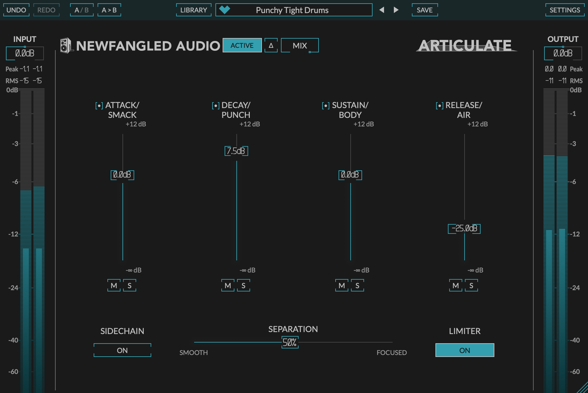Turn off the LIMITER
This screenshot has width=588, height=393.
coord(465,350)
